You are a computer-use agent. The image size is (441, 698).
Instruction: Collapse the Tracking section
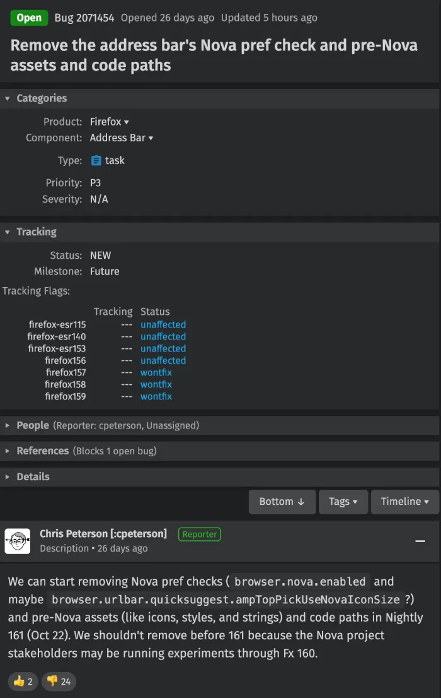pyautogui.click(x=7, y=232)
